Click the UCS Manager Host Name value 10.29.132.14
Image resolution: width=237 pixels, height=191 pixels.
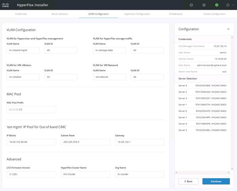pyautogui.click(x=220, y=46)
